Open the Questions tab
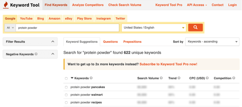242x107 pixels. tap(110, 42)
